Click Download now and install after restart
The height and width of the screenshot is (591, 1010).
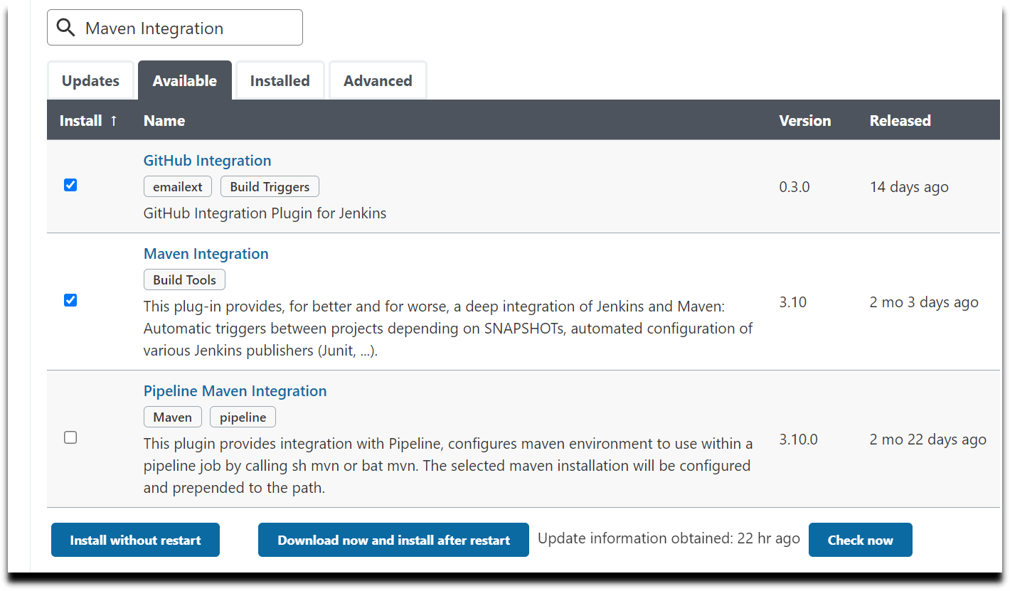(393, 540)
